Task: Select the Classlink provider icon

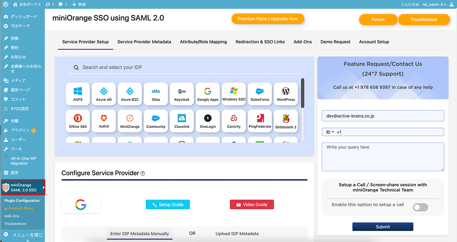Action: 182,121
